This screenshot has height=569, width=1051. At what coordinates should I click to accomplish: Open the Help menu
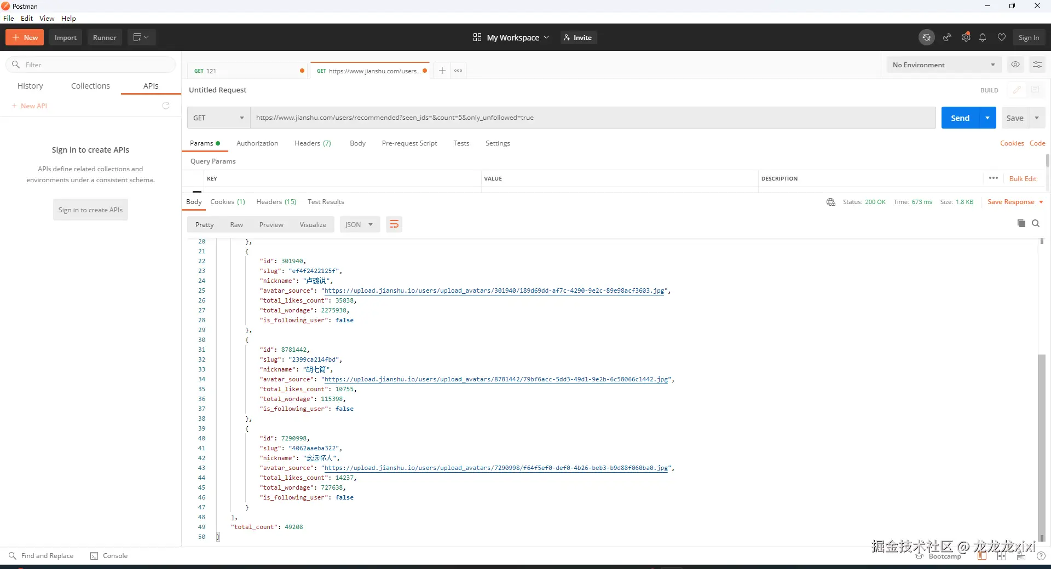(x=68, y=18)
